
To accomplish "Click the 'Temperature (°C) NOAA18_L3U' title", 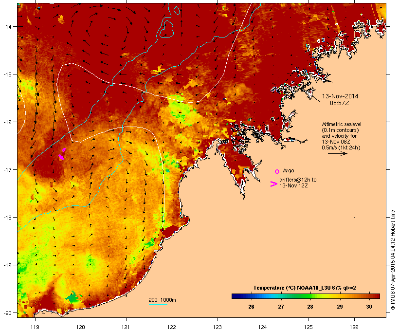I will coord(291,288).
